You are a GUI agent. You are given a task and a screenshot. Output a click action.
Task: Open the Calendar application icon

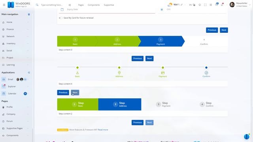[4, 93]
